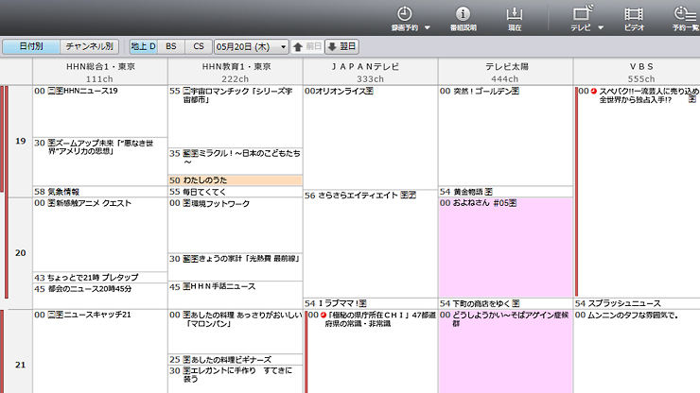Go to previous day with 前日 arrow
700x393 pixels.
(308, 45)
